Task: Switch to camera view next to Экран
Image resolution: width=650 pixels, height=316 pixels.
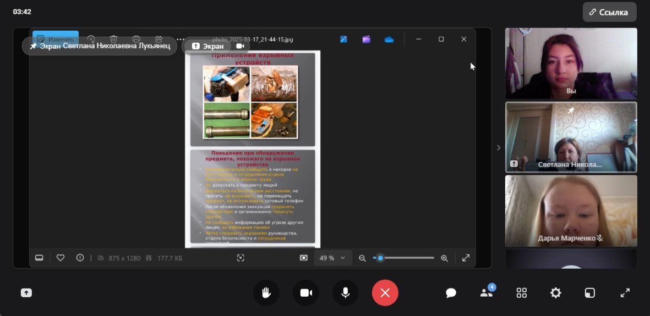Action: (x=239, y=46)
